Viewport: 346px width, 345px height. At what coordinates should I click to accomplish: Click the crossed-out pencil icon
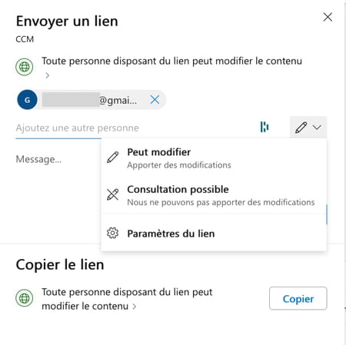point(112,194)
